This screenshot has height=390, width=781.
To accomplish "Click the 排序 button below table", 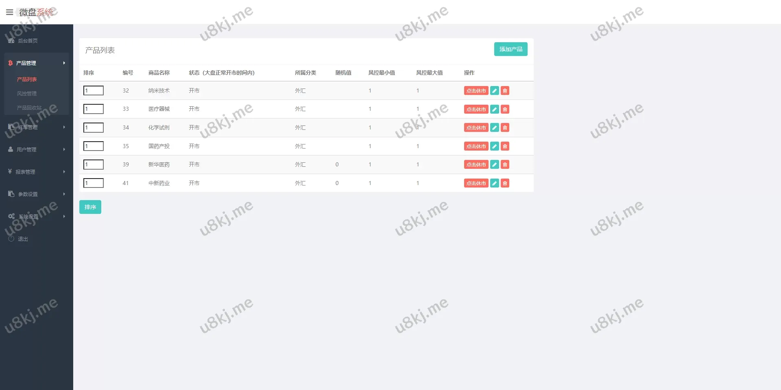I will (90, 207).
